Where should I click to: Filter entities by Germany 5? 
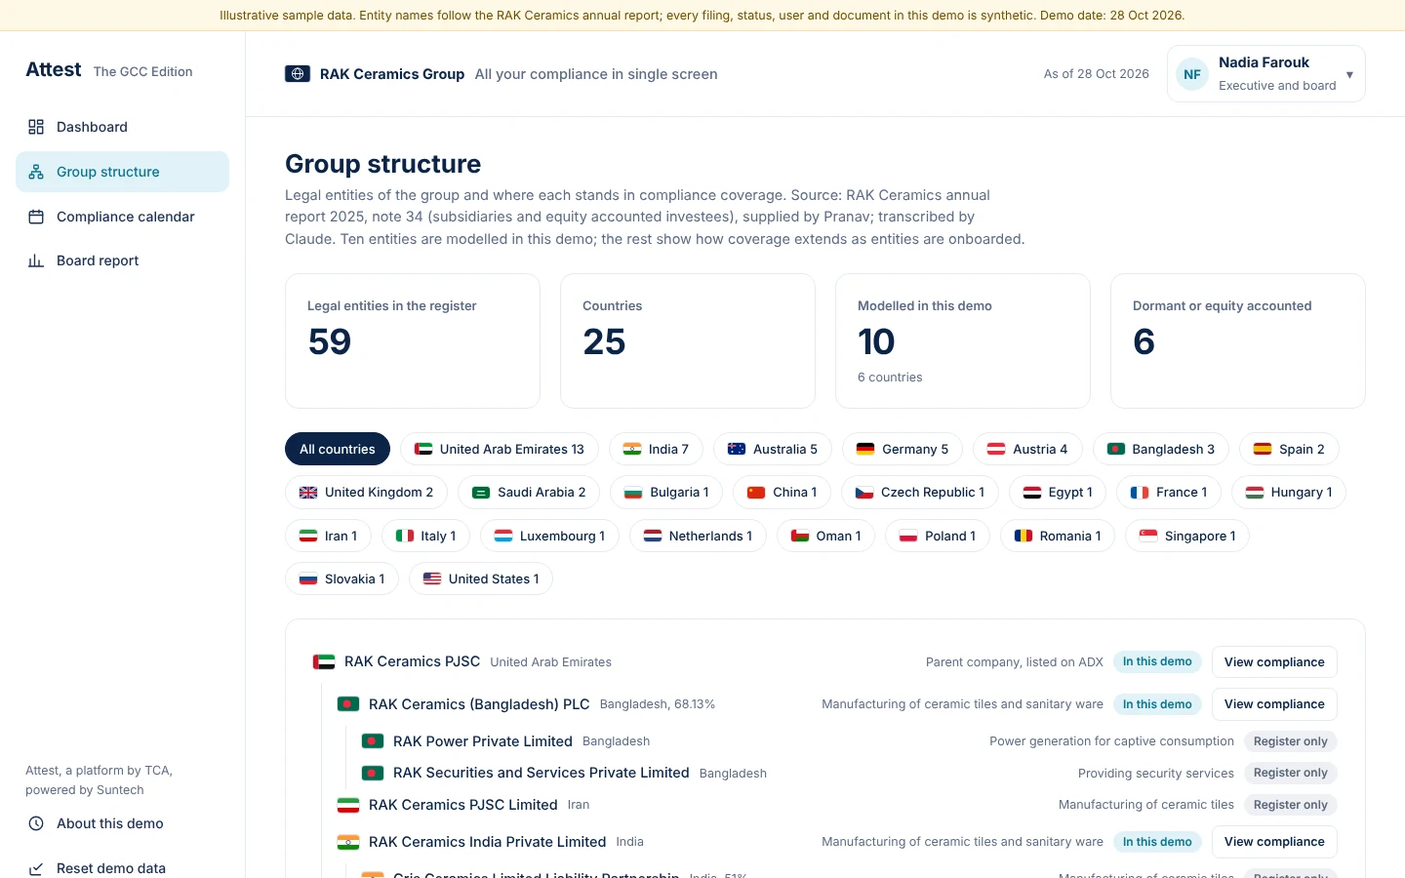(903, 449)
